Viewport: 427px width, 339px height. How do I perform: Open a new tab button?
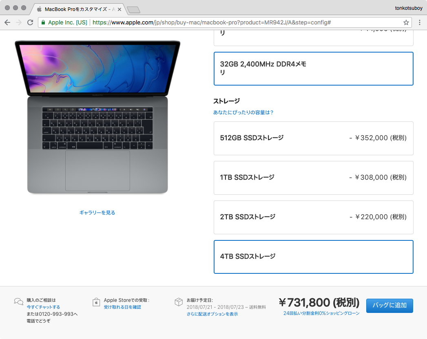pos(133,10)
